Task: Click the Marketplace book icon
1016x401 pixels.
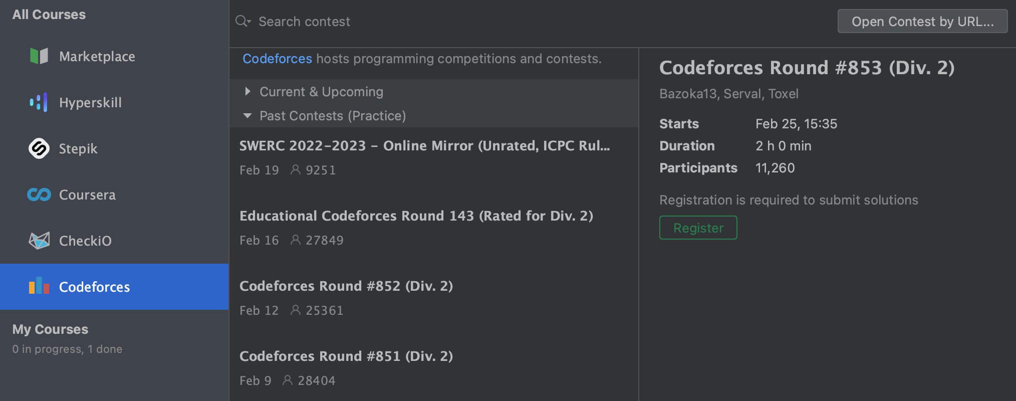Action: [x=39, y=56]
